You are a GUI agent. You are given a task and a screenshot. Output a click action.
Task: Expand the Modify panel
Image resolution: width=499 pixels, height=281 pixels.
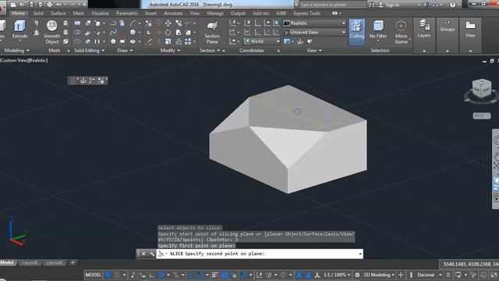point(170,50)
